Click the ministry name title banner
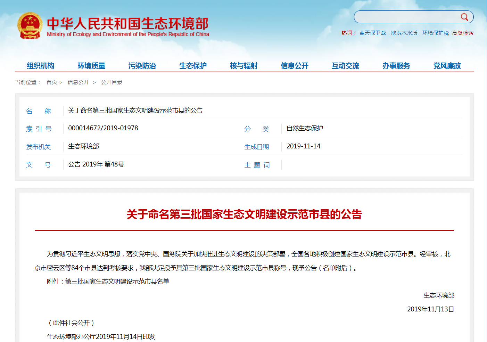 pos(128,26)
